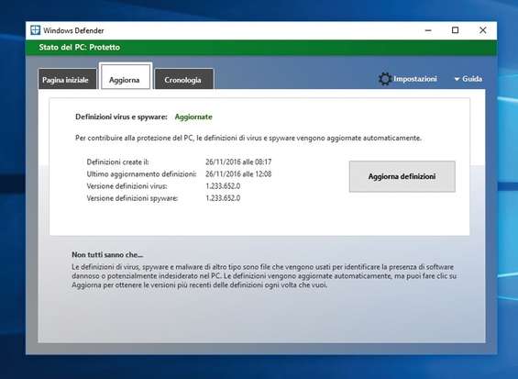Viewport: 518px width, 379px height.
Task: Open the Cronologia tab
Action: pos(183,79)
